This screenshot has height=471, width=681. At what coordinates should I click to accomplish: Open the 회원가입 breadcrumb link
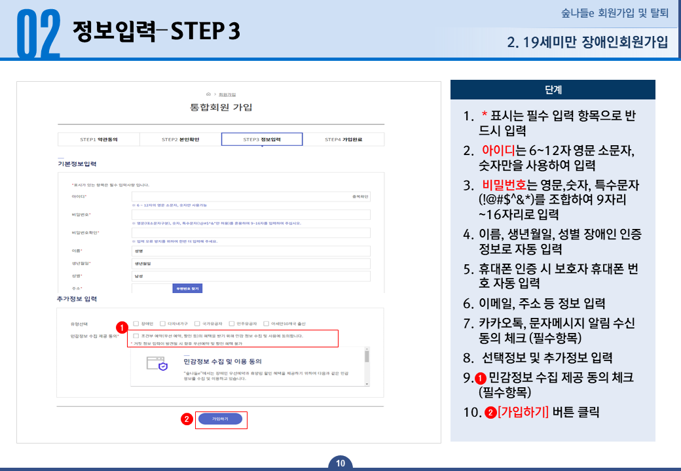coord(229,94)
